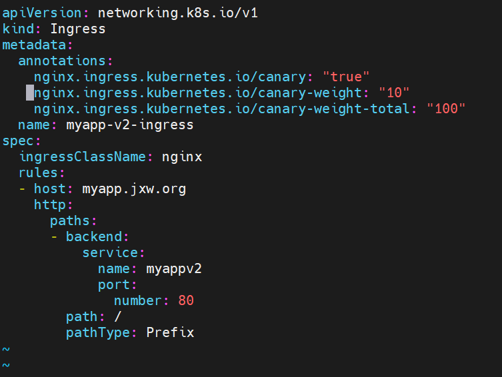502x377 pixels.
Task: Click the canary-weight-total annotation key
Action: point(222,109)
